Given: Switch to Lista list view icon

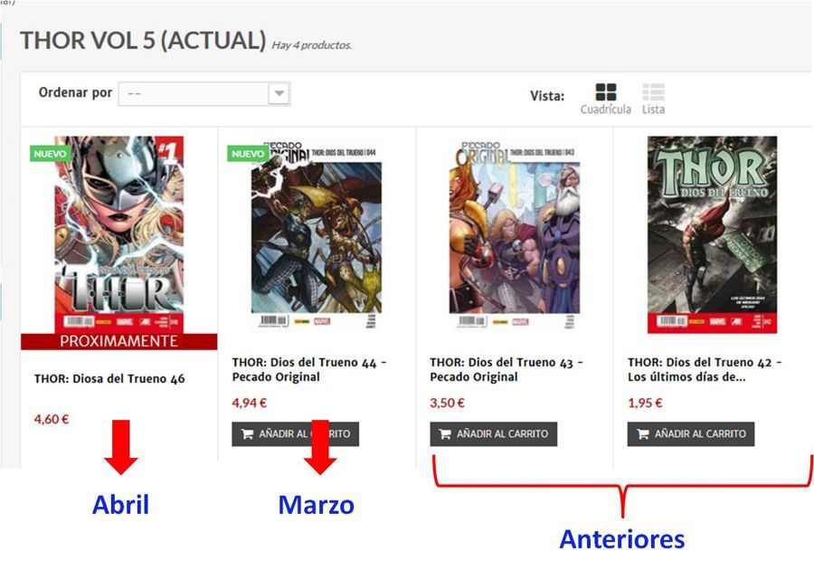Looking at the screenshot, I should tap(653, 92).
